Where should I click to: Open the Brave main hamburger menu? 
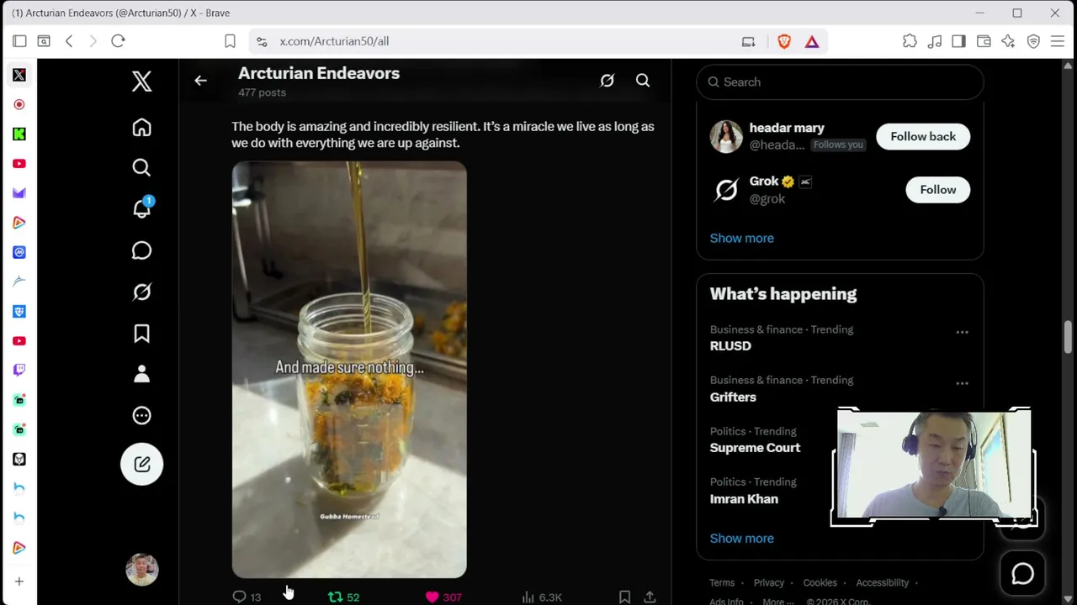point(1058,41)
